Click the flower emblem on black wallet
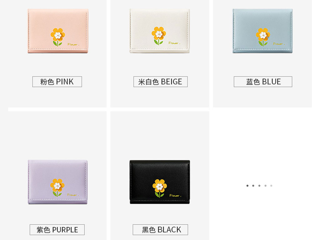The image size is (320, 240). click(160, 188)
